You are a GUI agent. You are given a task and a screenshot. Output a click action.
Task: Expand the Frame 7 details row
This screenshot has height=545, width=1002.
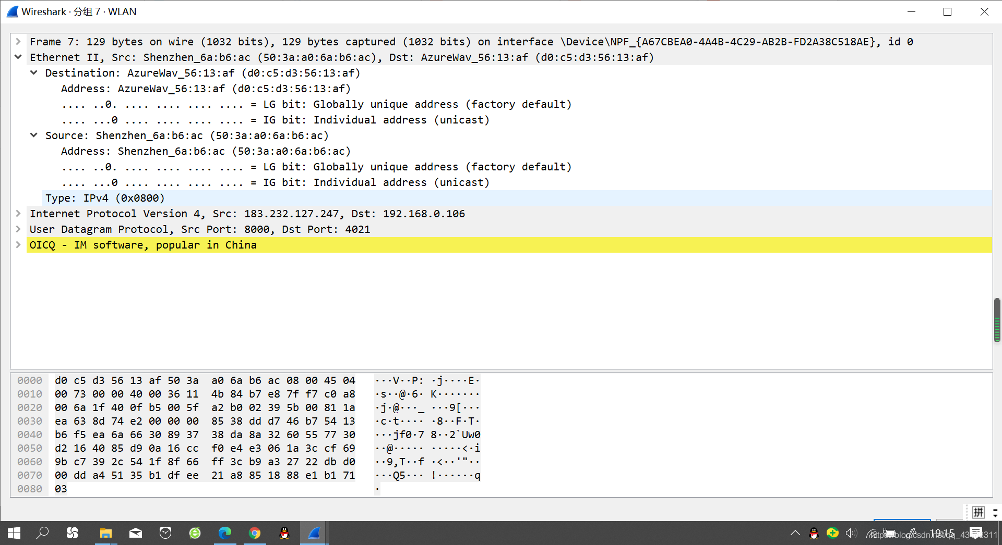tap(18, 42)
